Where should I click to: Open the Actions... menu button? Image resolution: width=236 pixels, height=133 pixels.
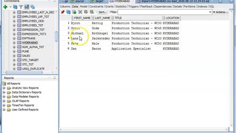[x=221, y=12]
